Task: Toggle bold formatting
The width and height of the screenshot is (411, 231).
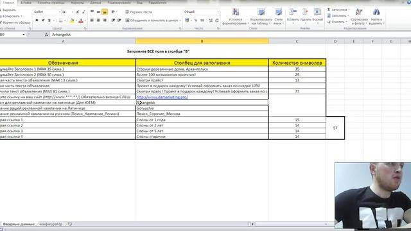Action: (x=37, y=21)
